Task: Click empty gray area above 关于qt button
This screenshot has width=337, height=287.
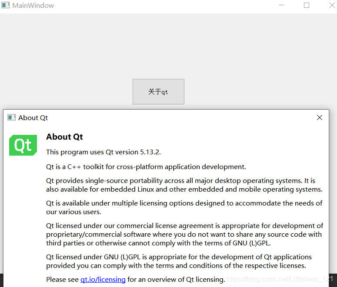Action: pos(158,45)
